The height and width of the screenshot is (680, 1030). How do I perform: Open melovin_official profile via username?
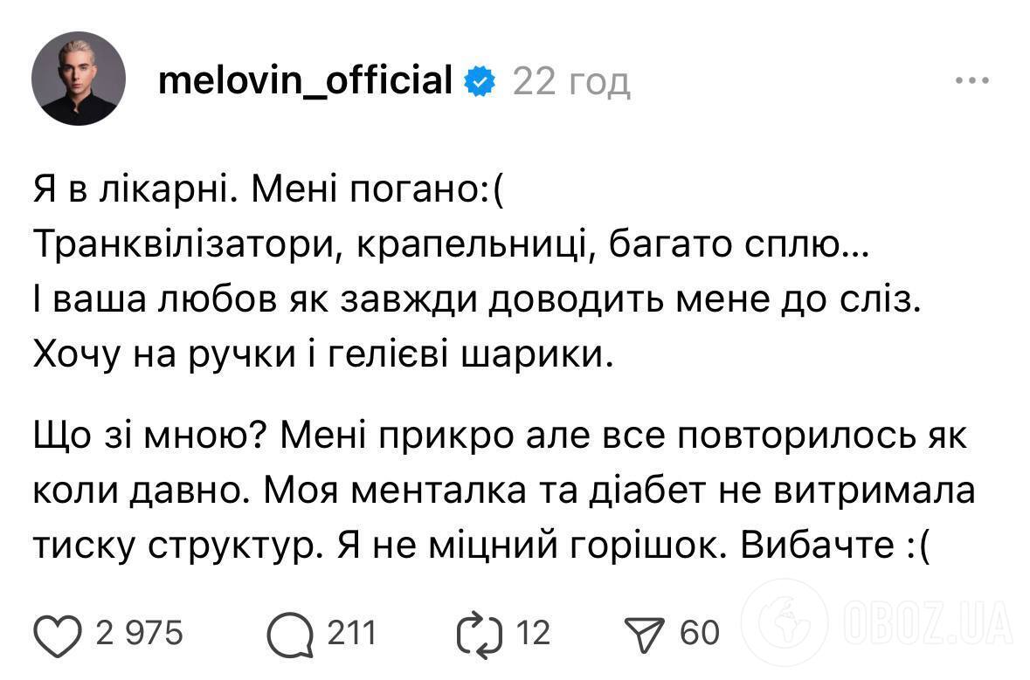coord(305,79)
